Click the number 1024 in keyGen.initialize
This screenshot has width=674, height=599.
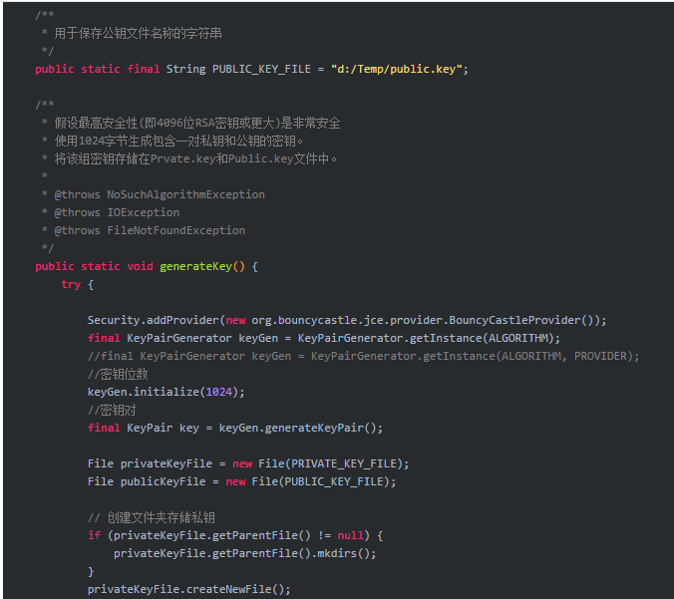[218, 392]
